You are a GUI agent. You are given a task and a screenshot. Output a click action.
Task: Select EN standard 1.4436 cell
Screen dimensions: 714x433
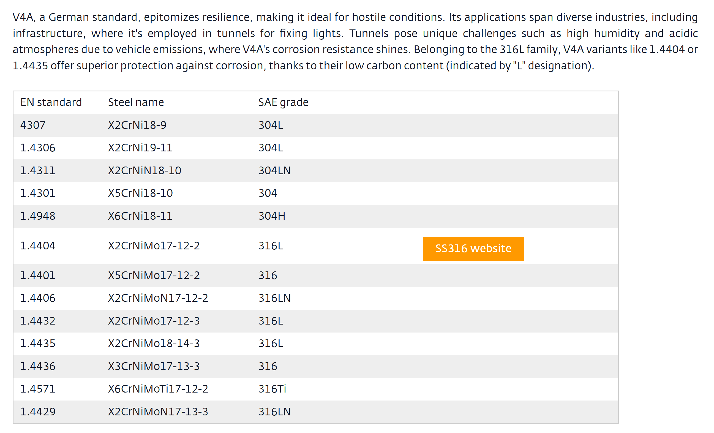tap(38, 366)
